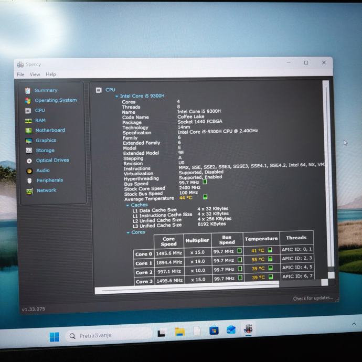Go to Summary section
362x362 pixels.
[46, 90]
